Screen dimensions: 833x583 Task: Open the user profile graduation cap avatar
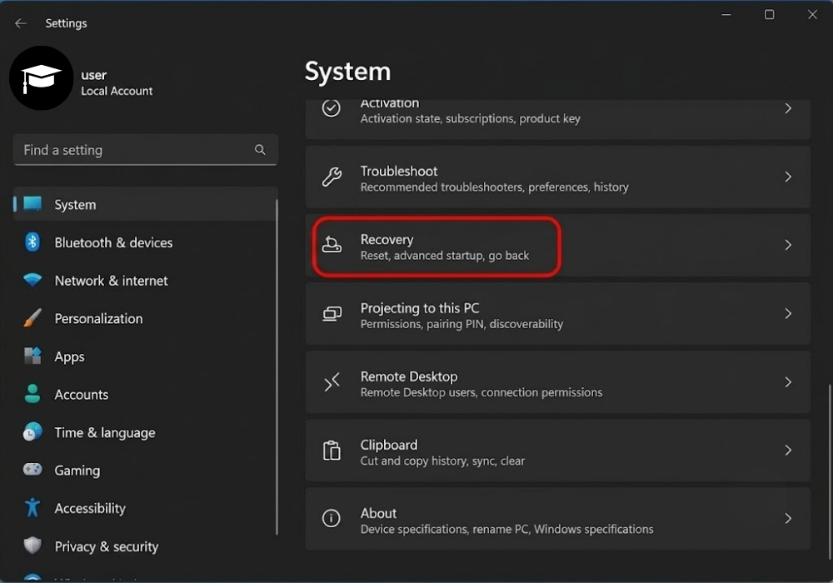41,78
